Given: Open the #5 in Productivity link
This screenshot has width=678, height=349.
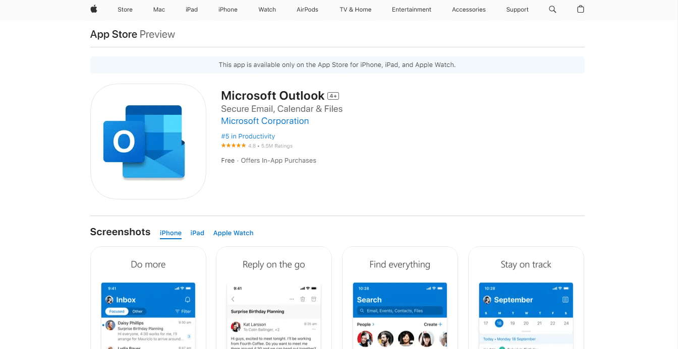Looking at the screenshot, I should 248,136.
